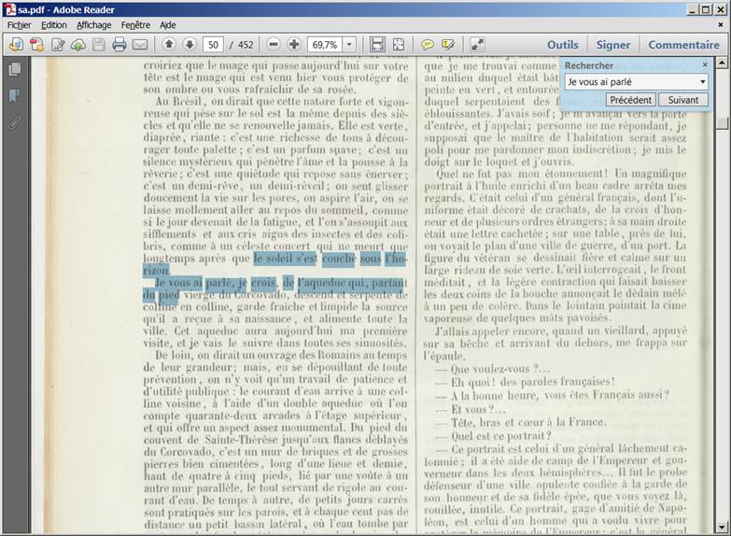Click the vertical scrollbar track
Screen dimensions: 731x536
coord(722,327)
